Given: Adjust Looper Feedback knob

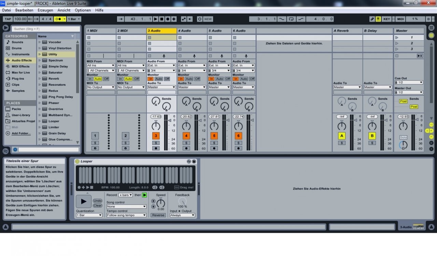Looking at the screenshot, I should pos(182,201).
